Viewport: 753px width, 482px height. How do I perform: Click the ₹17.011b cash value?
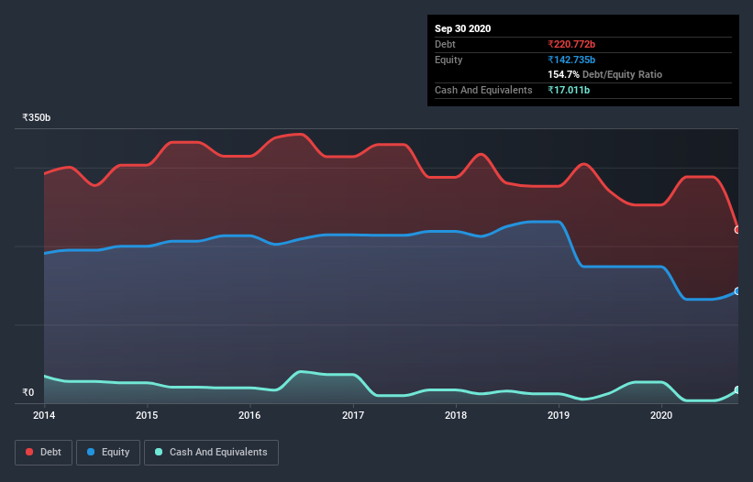pyautogui.click(x=569, y=90)
